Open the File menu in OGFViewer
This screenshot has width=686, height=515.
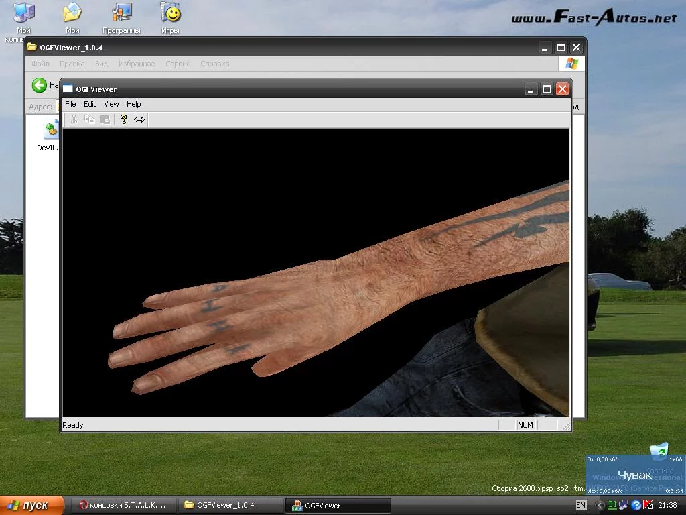(x=70, y=104)
